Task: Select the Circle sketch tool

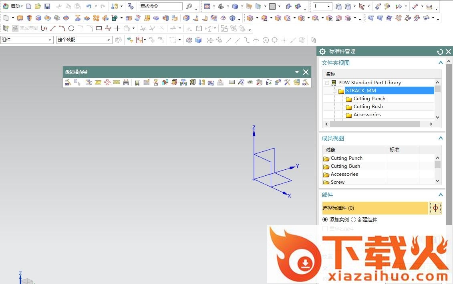Action: [x=71, y=28]
